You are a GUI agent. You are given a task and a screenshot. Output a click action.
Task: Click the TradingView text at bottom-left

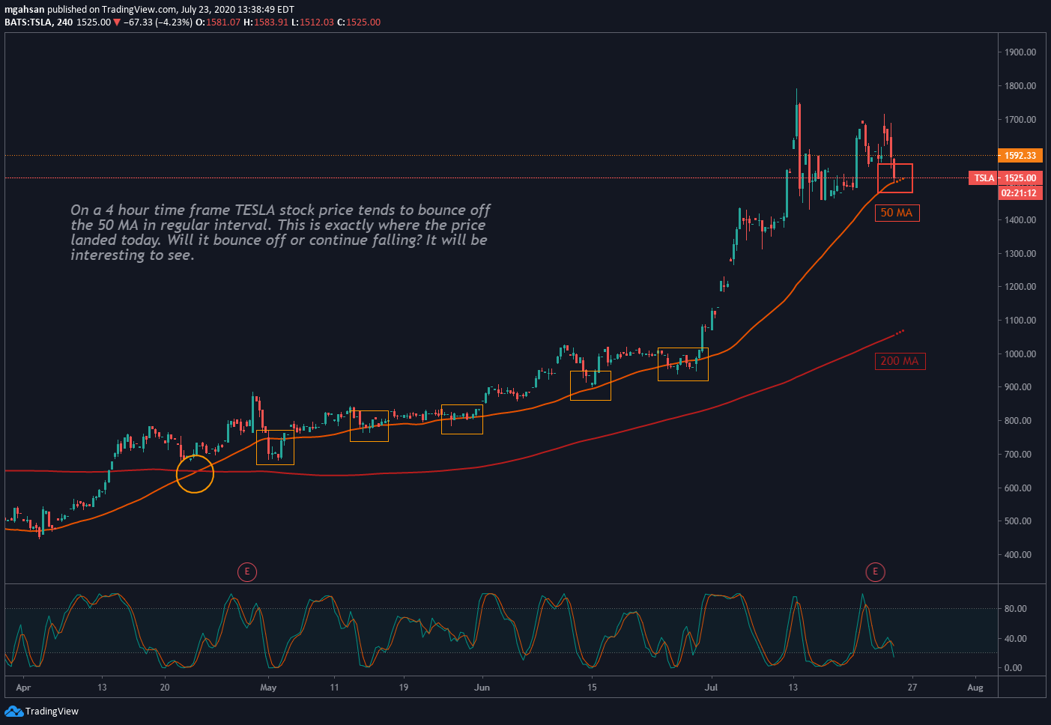click(52, 712)
